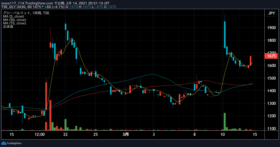The image size is (280, 147).
Task: Click the 1900 price axis label
Action: point(272,28)
